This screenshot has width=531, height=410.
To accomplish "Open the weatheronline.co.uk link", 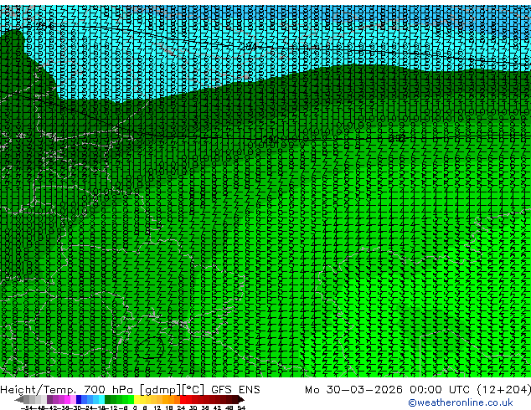I will (x=461, y=402).
